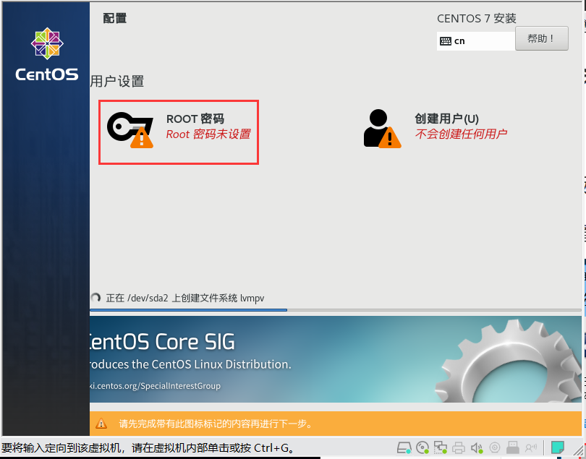Viewport: 586px width, 459px height.
Task: Click the red 'Root 密码未设置' status text
Action: (208, 134)
